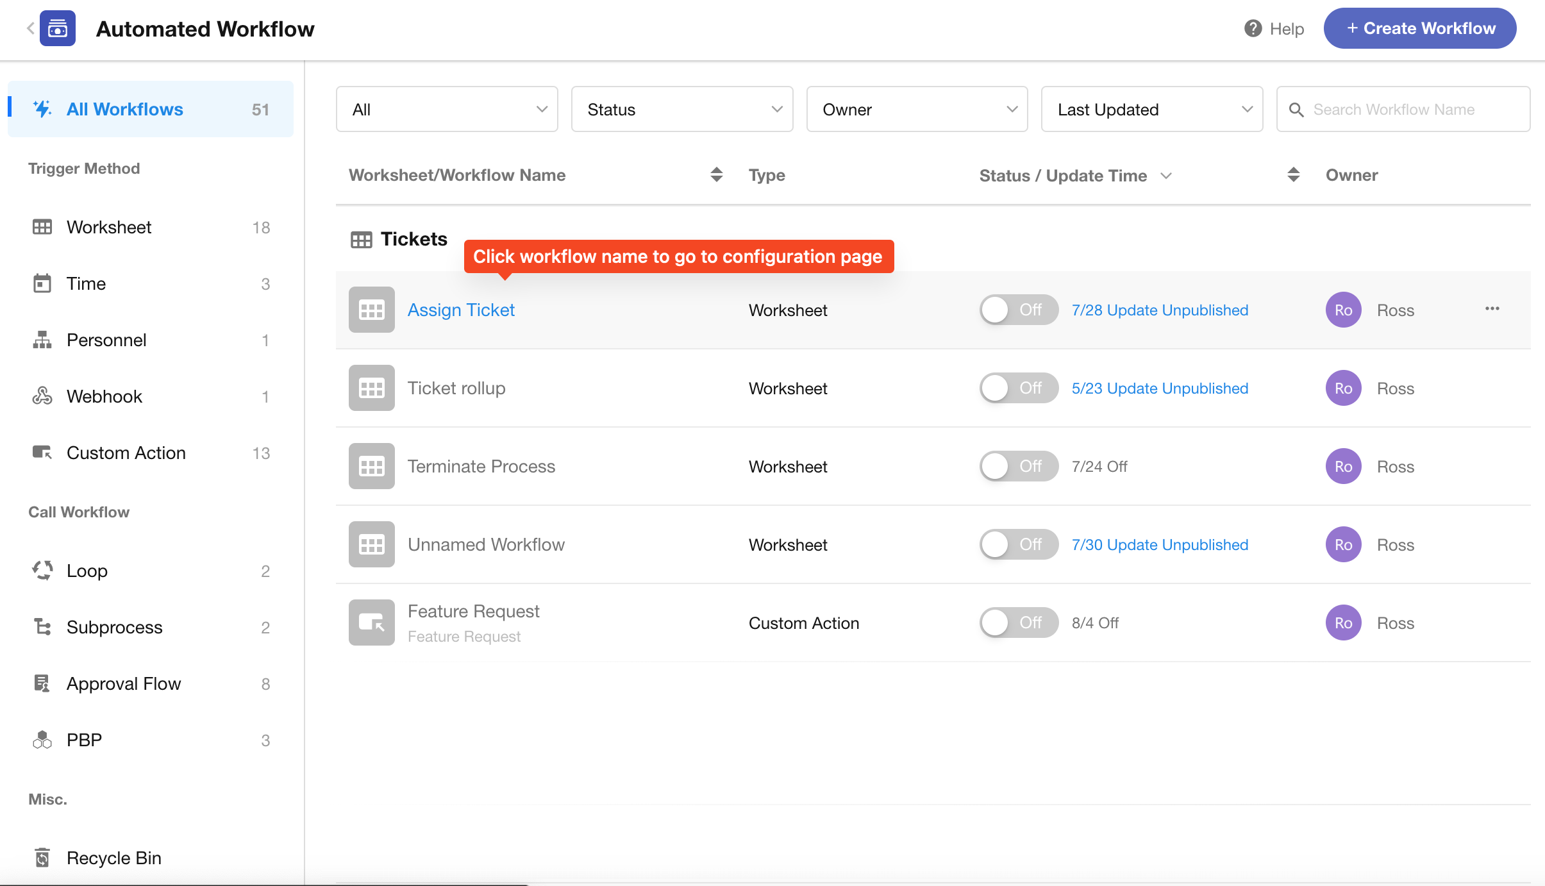Image resolution: width=1545 pixels, height=886 pixels.
Task: Open the Owner filter dropdown
Action: (917, 110)
